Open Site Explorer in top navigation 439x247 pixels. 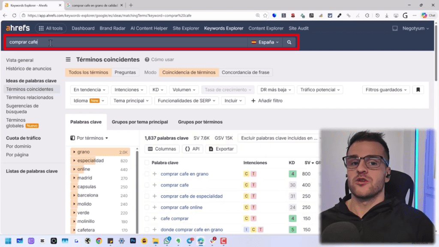[x=186, y=28]
